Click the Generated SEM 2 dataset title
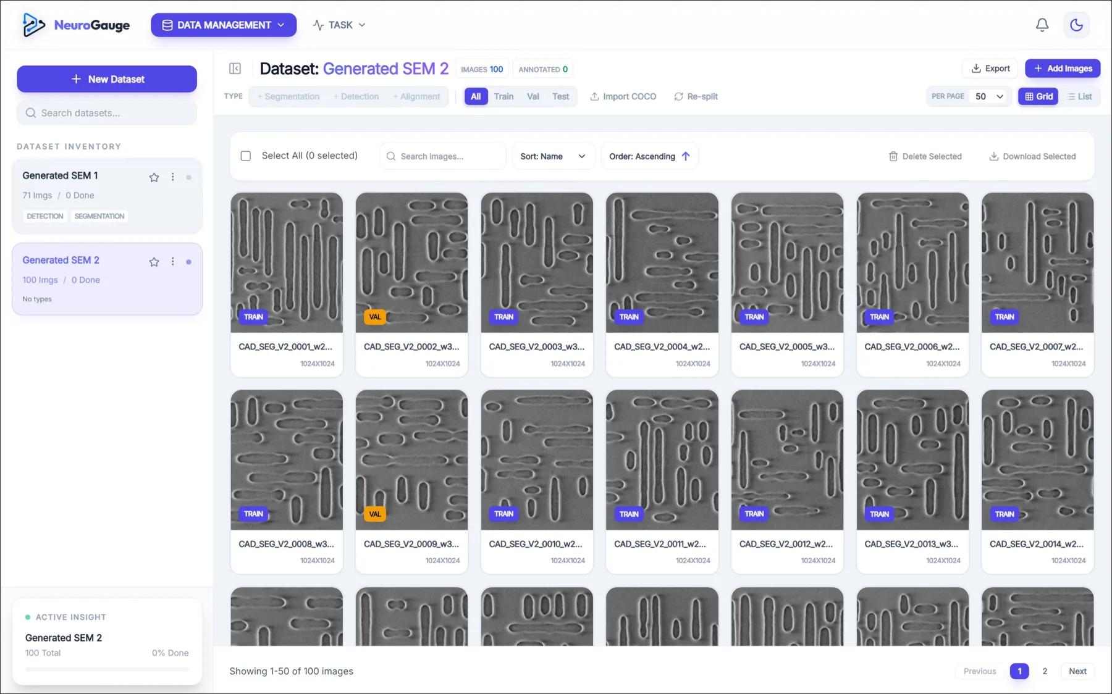 (61, 261)
